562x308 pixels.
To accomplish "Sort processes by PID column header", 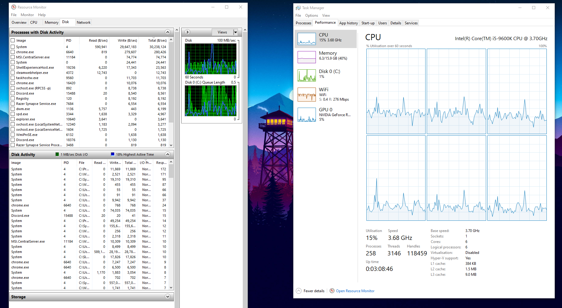I will (x=72, y=40).
